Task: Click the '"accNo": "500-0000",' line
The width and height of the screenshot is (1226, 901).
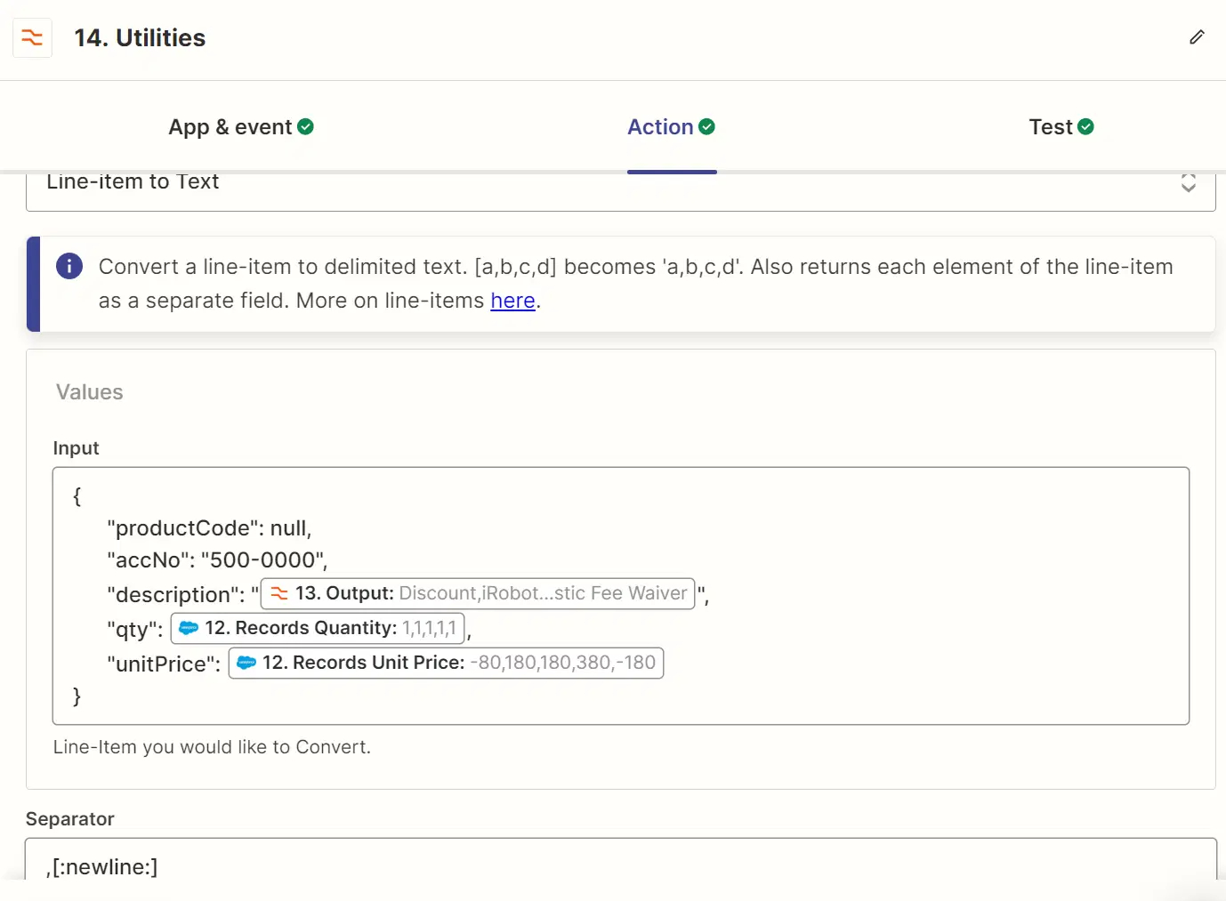Action: coord(217,560)
